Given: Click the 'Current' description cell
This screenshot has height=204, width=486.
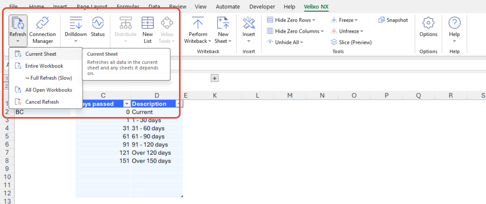Looking at the screenshot, I should [157, 112].
